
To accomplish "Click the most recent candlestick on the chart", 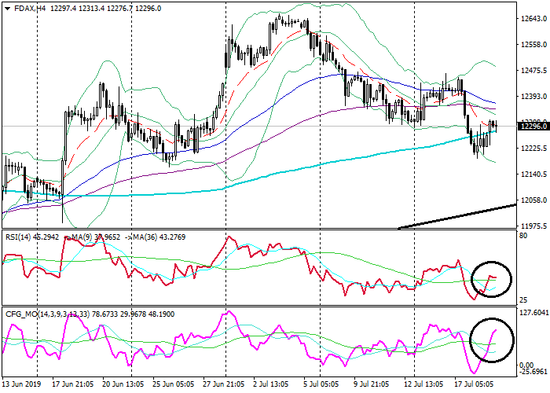I will pyautogui.click(x=496, y=126).
